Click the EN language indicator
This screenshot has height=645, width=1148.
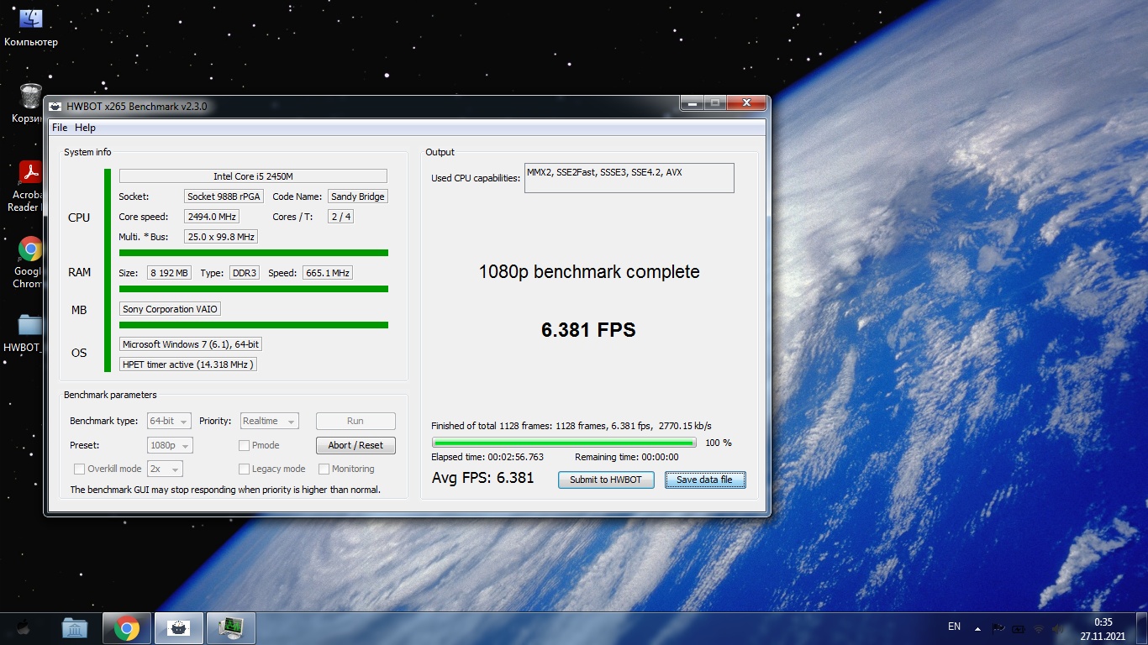[954, 627]
